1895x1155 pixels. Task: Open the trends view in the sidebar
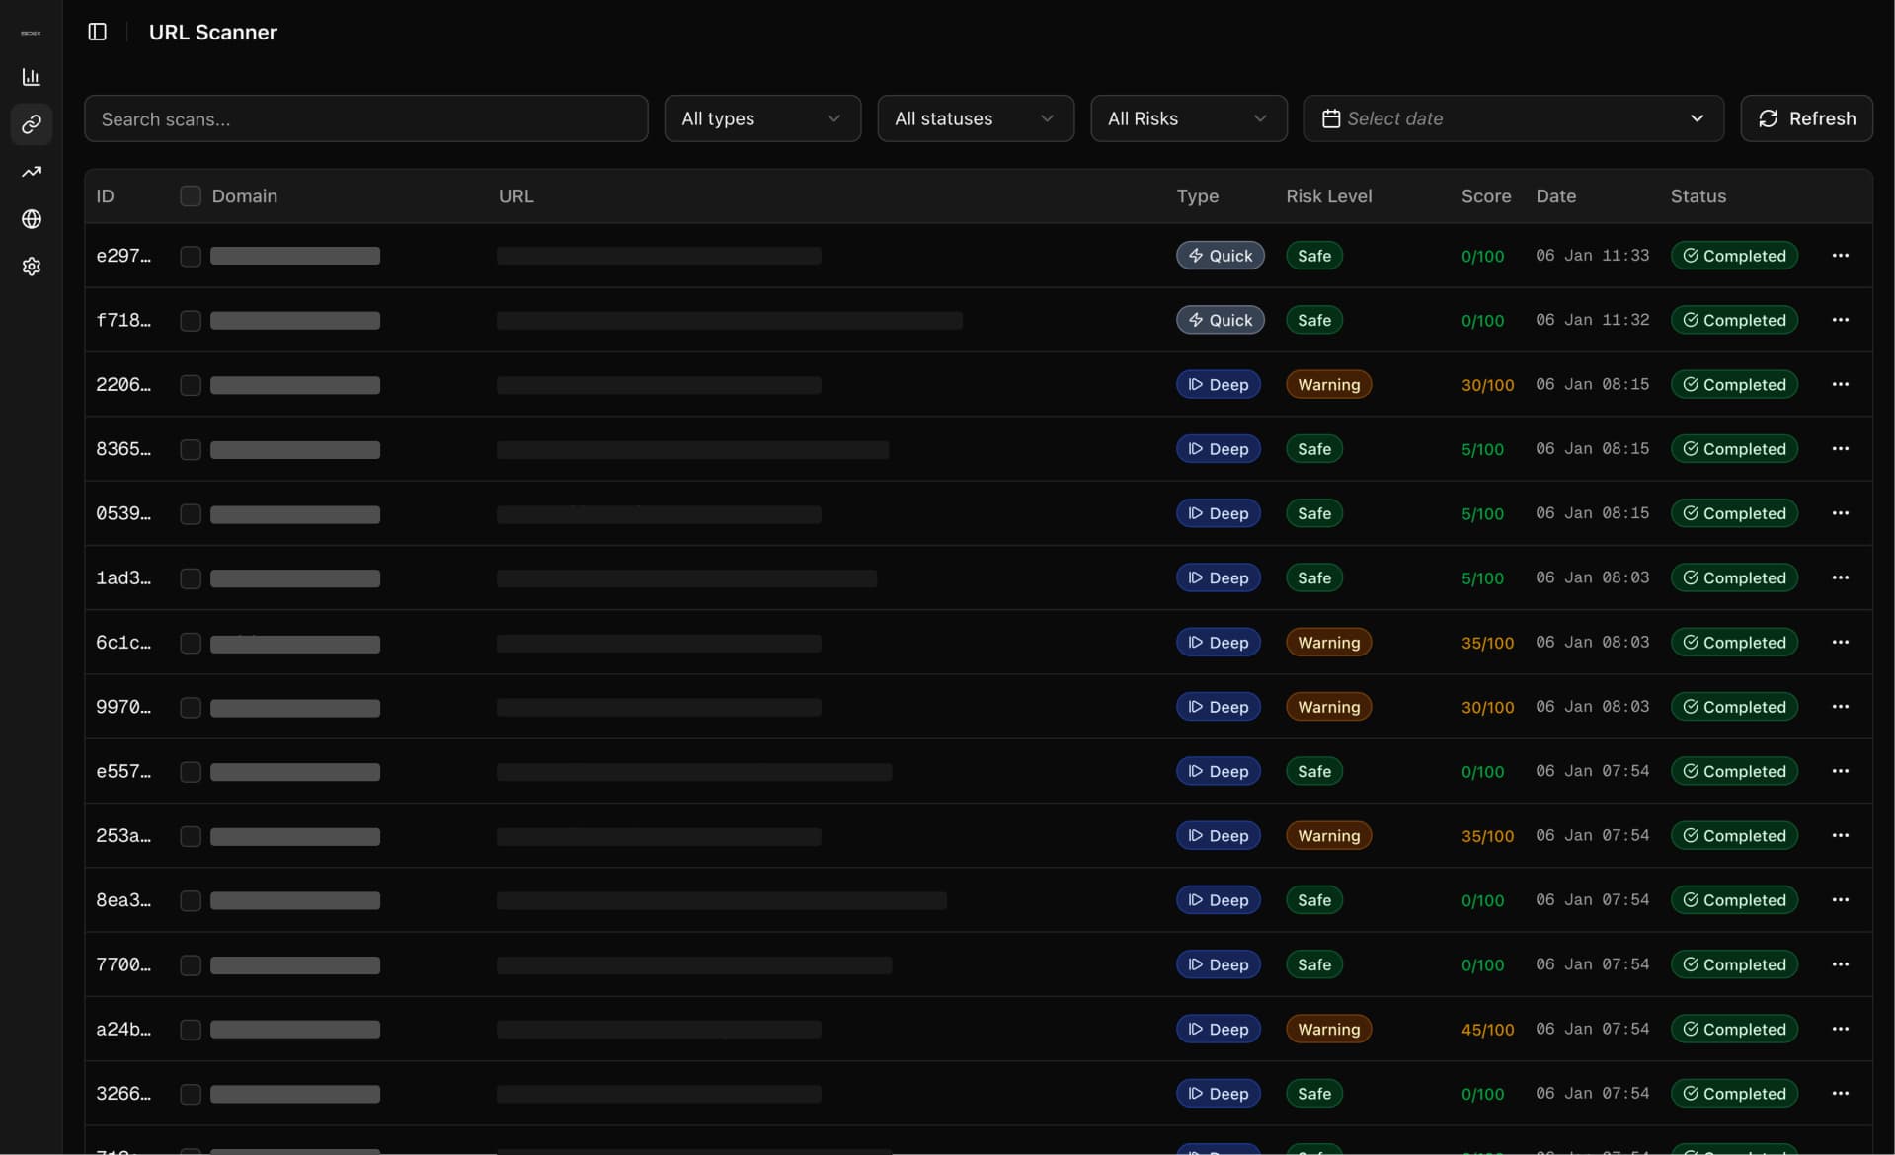coord(32,172)
